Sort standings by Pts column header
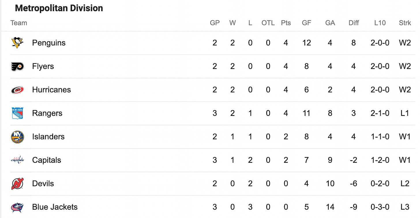 coord(286,23)
